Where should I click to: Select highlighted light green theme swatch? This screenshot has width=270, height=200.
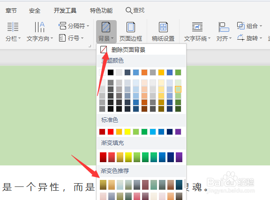[x=178, y=89]
